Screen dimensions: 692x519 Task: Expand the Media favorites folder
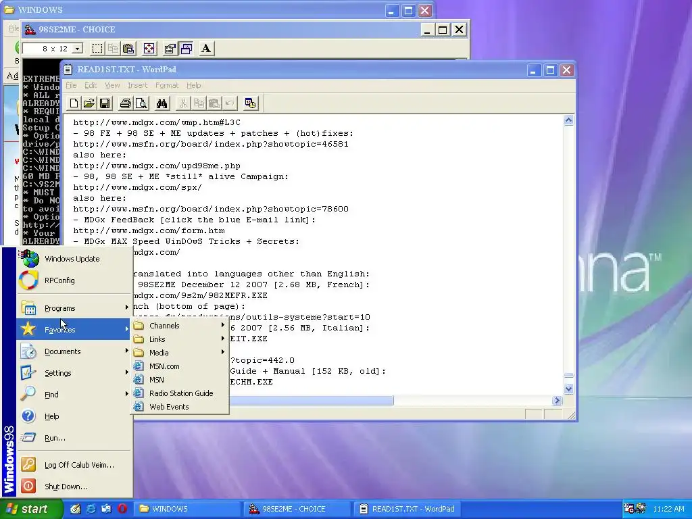(x=180, y=353)
